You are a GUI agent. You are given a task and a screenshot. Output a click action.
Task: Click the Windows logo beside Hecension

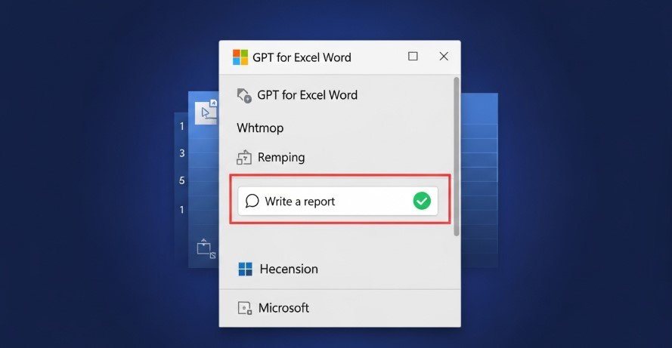tap(245, 269)
